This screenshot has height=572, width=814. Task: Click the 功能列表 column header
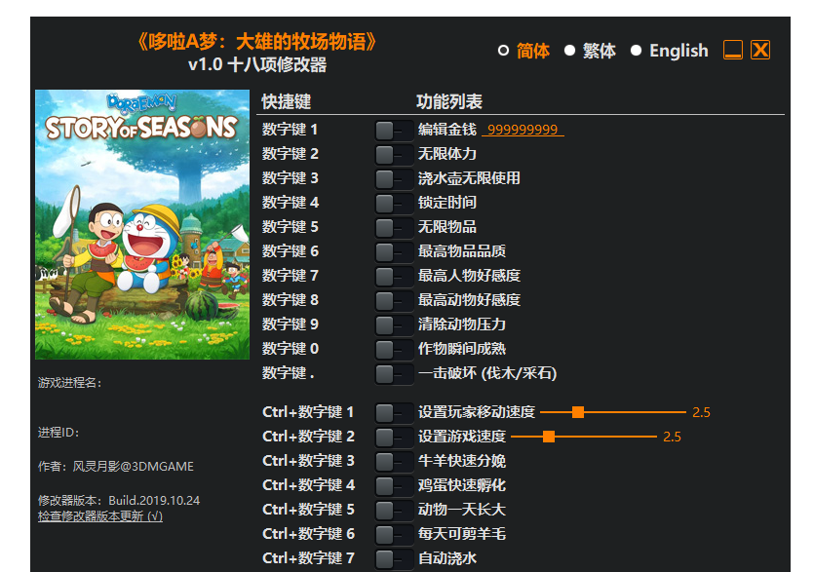[x=449, y=101]
